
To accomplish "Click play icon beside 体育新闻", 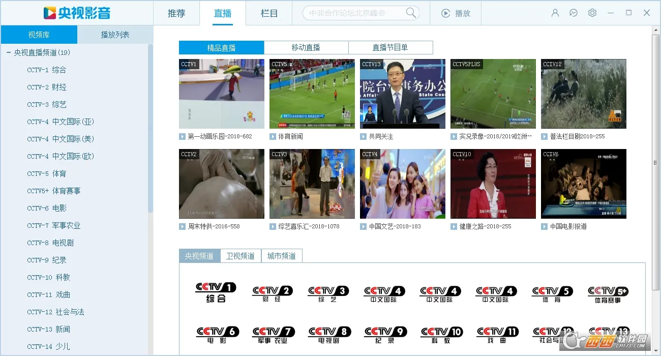I will tap(273, 136).
